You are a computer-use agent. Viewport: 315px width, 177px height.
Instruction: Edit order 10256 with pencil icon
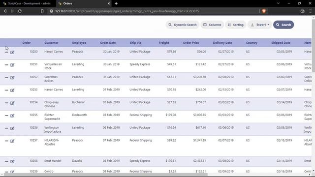(12, 128)
